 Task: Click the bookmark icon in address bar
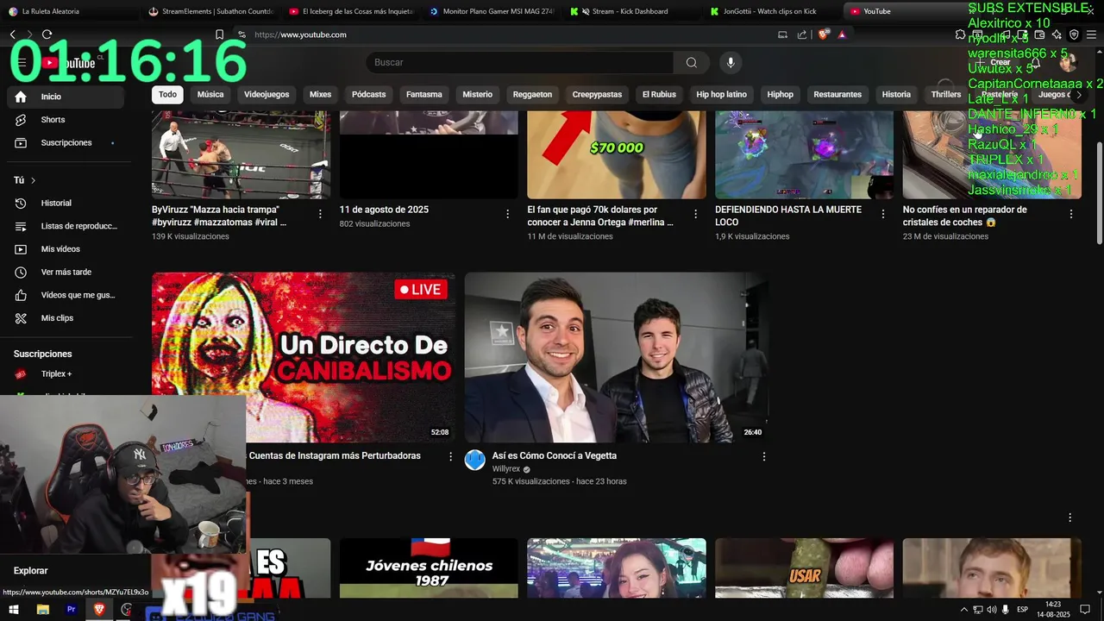coord(219,34)
